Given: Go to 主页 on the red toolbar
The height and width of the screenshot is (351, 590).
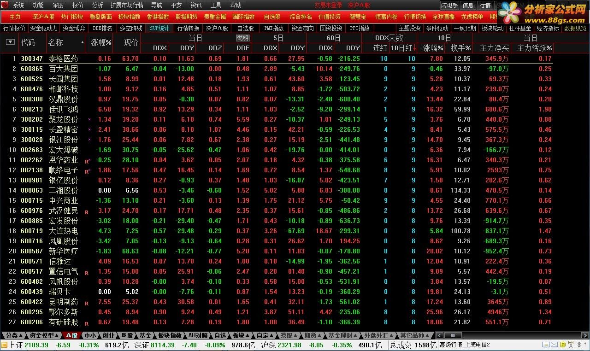Looking at the screenshot, I should (15, 17).
